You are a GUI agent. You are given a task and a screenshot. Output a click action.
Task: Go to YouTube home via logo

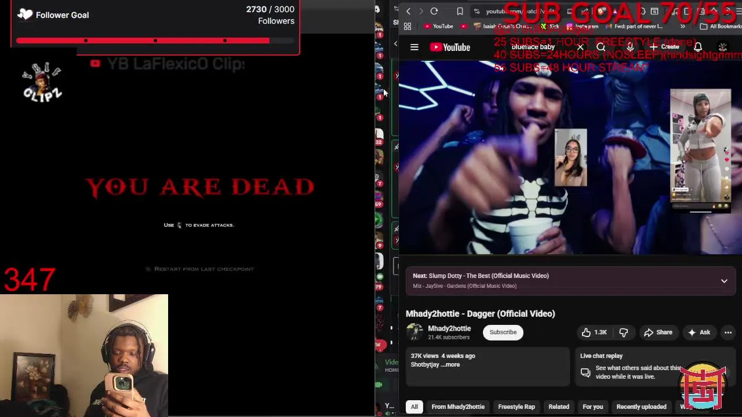click(450, 47)
